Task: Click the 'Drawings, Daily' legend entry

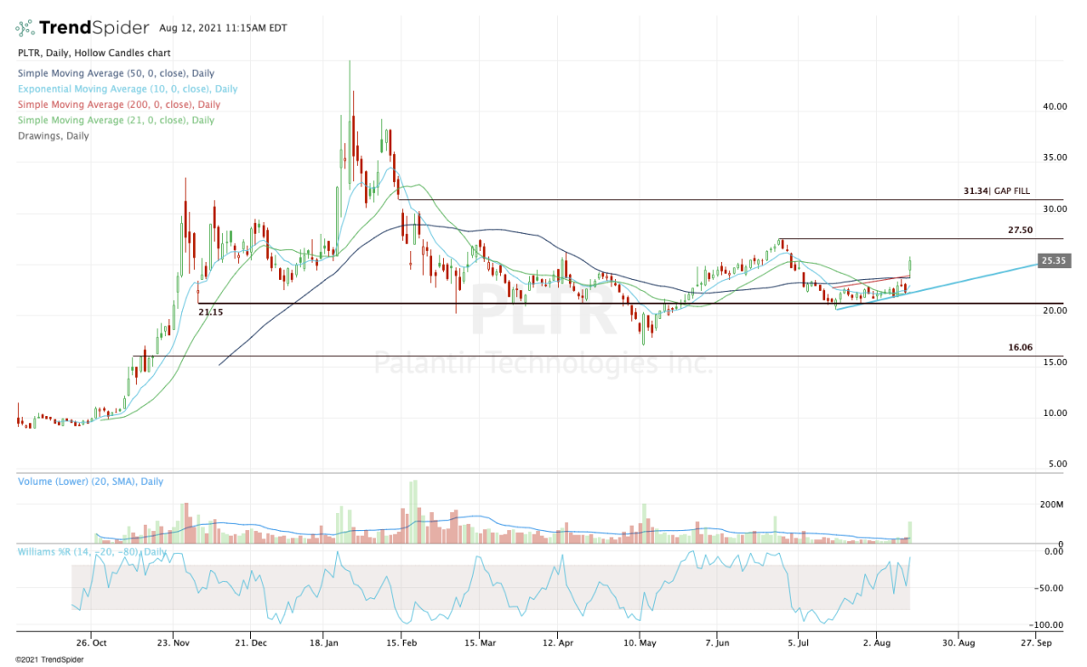Action: [53, 135]
